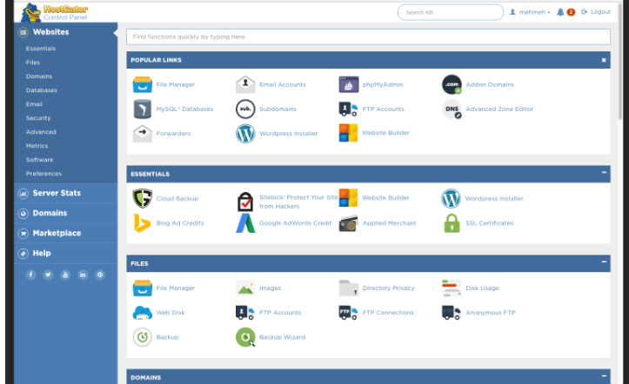This screenshot has height=384, width=629.
Task: Click the Facebook icon in sidebar
Action: [31, 275]
